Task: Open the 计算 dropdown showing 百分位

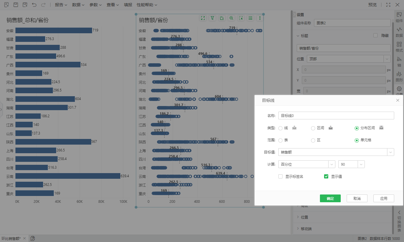Action: [x=307, y=164]
